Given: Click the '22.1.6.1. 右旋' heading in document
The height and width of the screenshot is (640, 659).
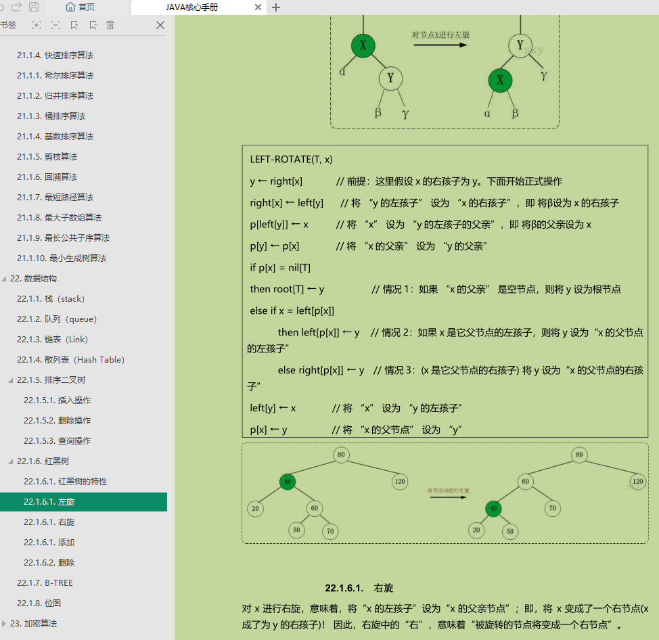Looking at the screenshot, I should (359, 588).
